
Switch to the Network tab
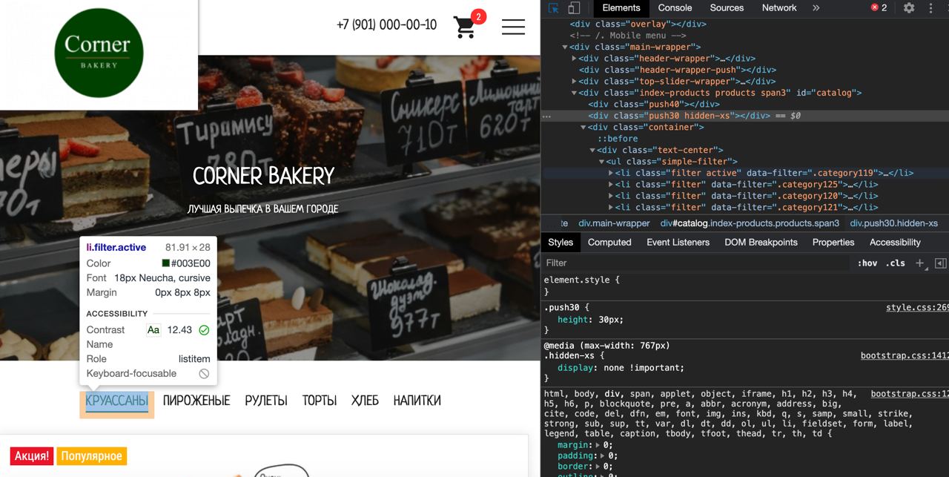[x=780, y=8]
